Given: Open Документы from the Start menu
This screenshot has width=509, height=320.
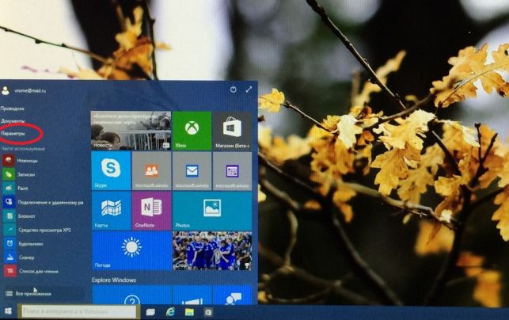Looking at the screenshot, I should [13, 121].
